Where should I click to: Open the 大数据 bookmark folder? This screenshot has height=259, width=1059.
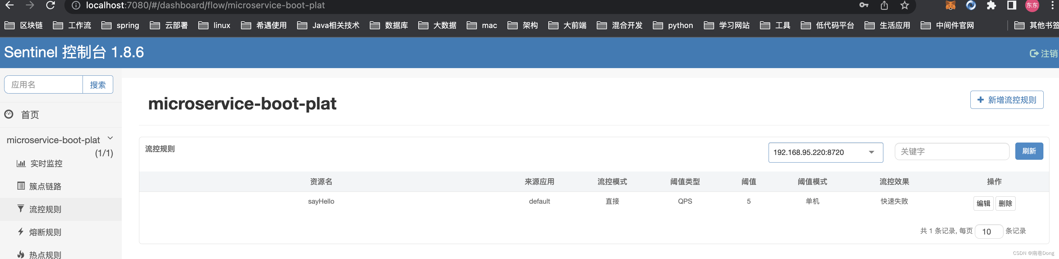(x=437, y=25)
